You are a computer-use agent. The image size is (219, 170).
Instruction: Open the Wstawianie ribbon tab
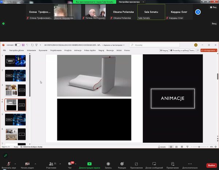pos(31,50)
